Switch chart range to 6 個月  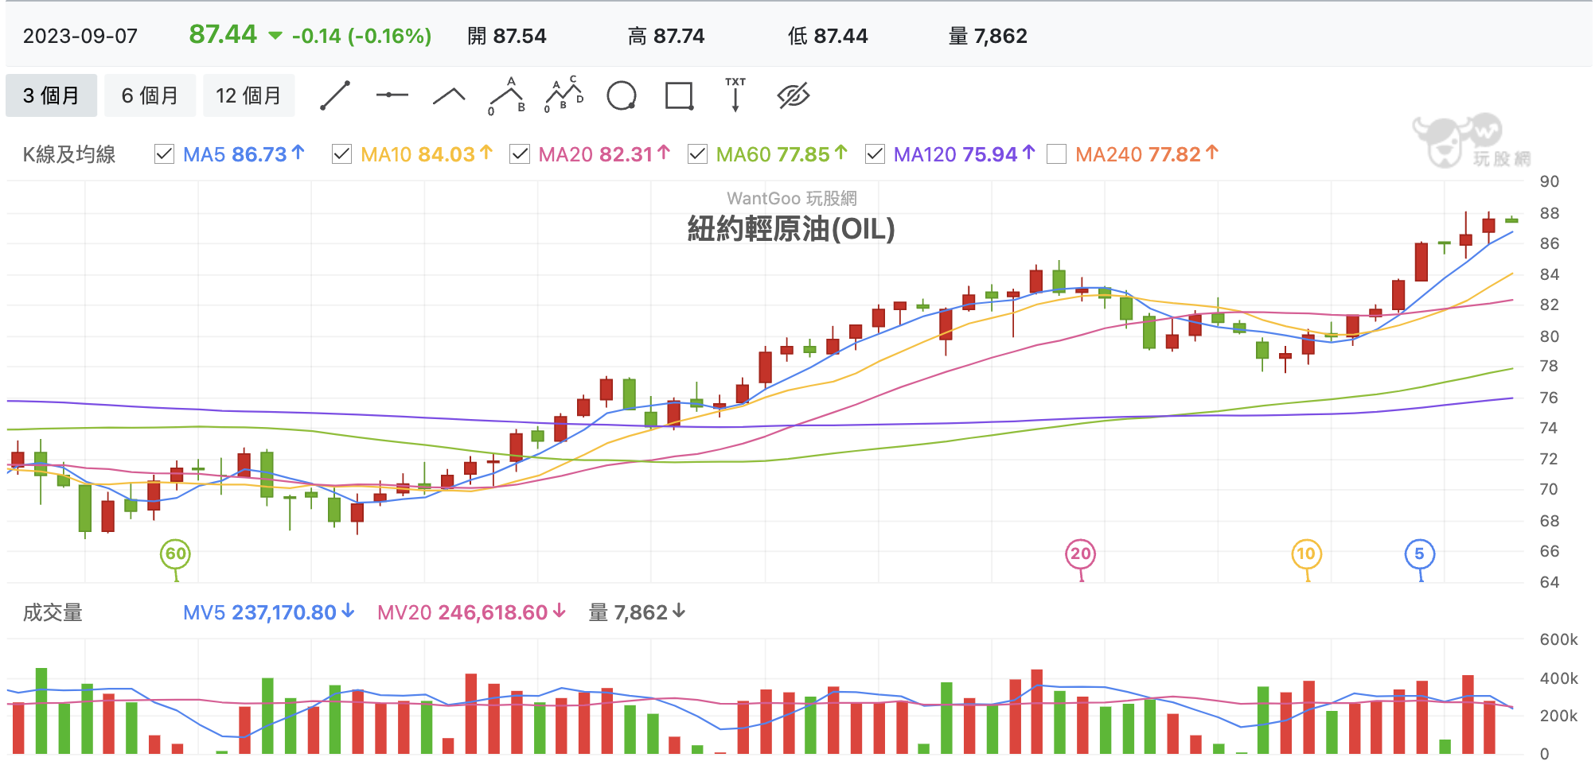(x=150, y=95)
